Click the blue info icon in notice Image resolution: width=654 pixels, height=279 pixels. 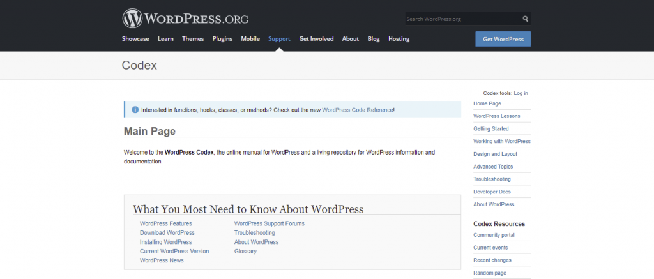(x=135, y=110)
